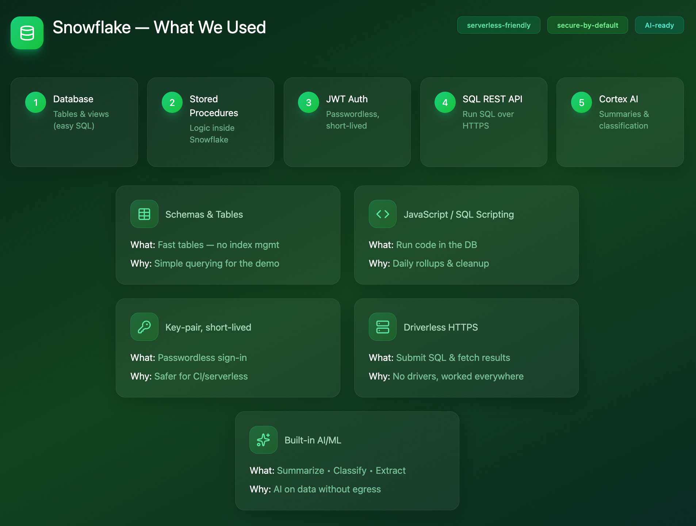Image resolution: width=696 pixels, height=526 pixels.
Task: Click the Built-in AI/ML sparkle icon
Action: pyautogui.click(x=263, y=440)
